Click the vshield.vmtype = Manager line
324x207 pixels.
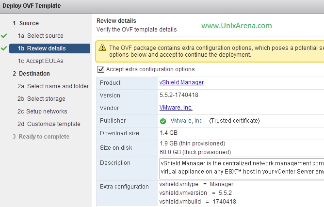click(x=196, y=184)
